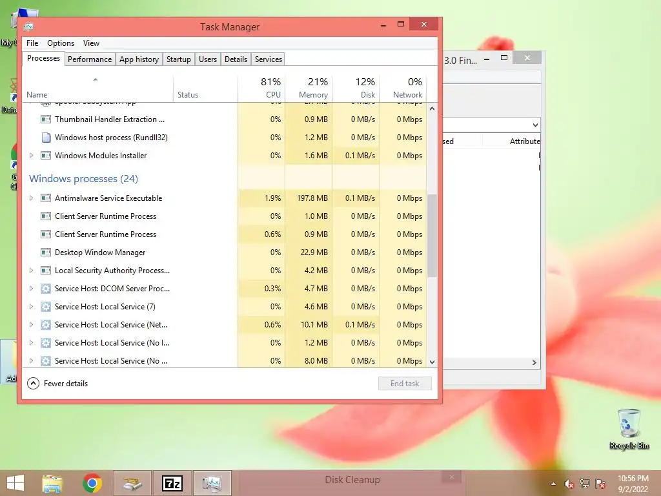Open the Recycle Bin desktop icon
This screenshot has width=661, height=496.
click(x=629, y=429)
